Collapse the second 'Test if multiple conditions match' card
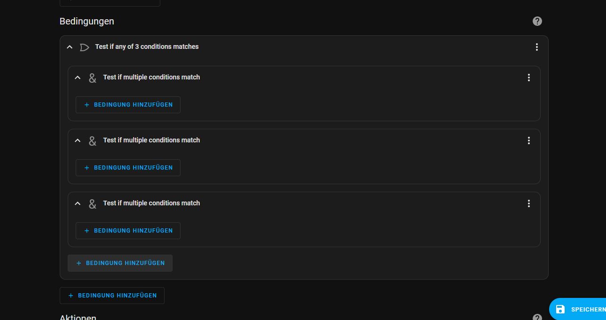This screenshot has height=320, width=606. point(78,140)
